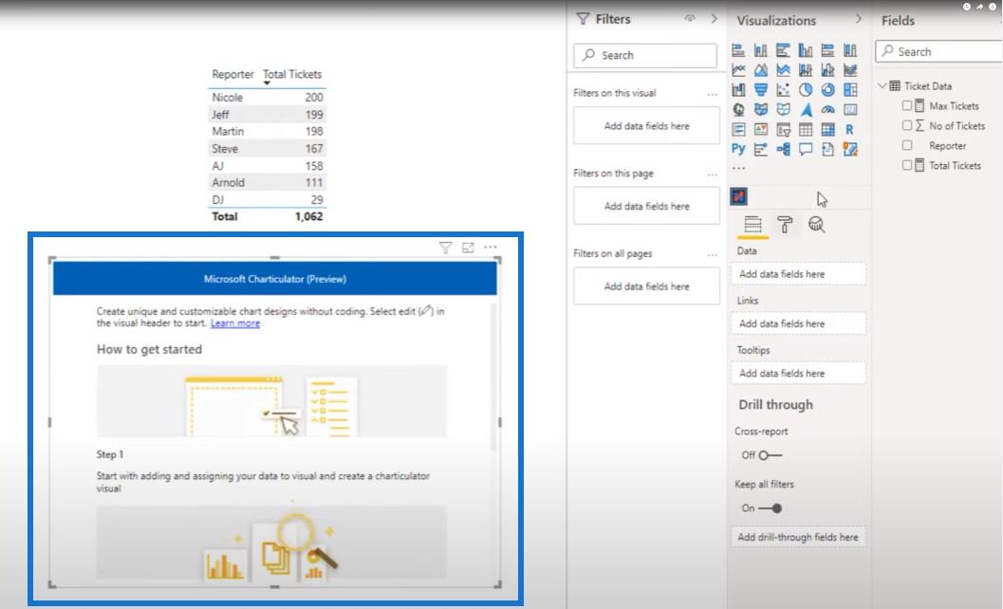
Task: Switch to the Fields well tab
Action: tap(752, 225)
